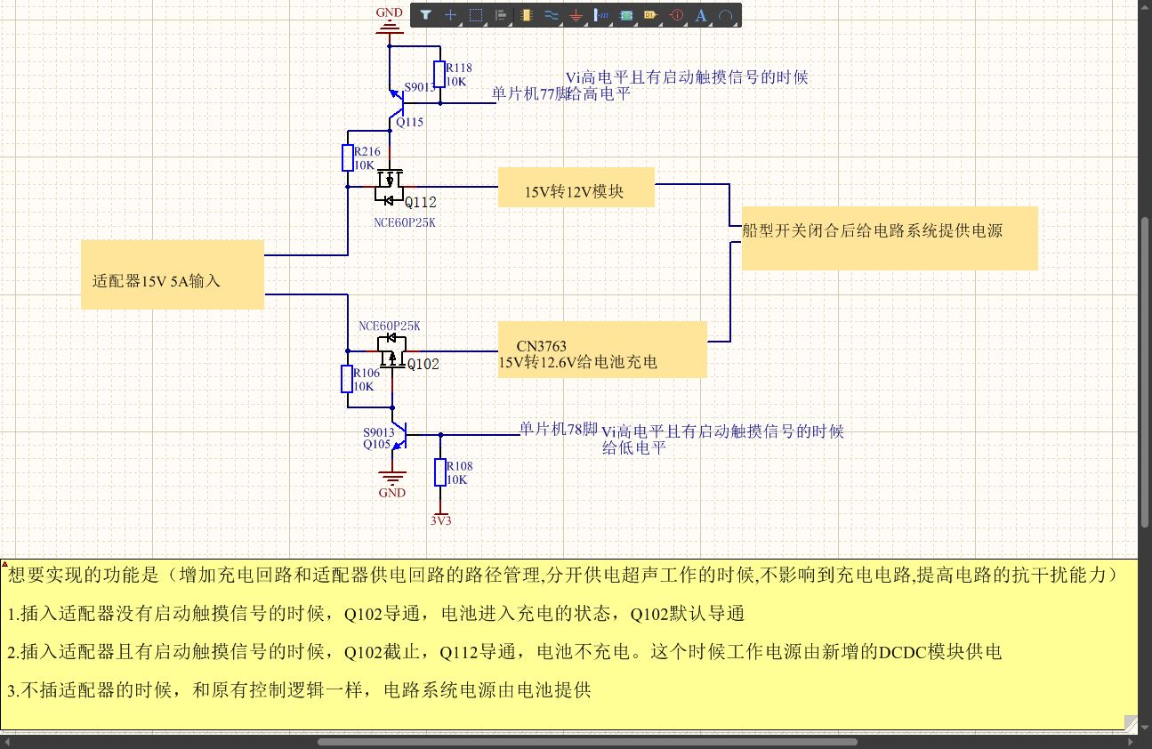Click the S9013 label near Q105
Screen dimensions: 1152x749
point(378,432)
